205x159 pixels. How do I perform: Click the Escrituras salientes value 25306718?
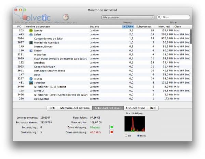[x=46, y=122]
